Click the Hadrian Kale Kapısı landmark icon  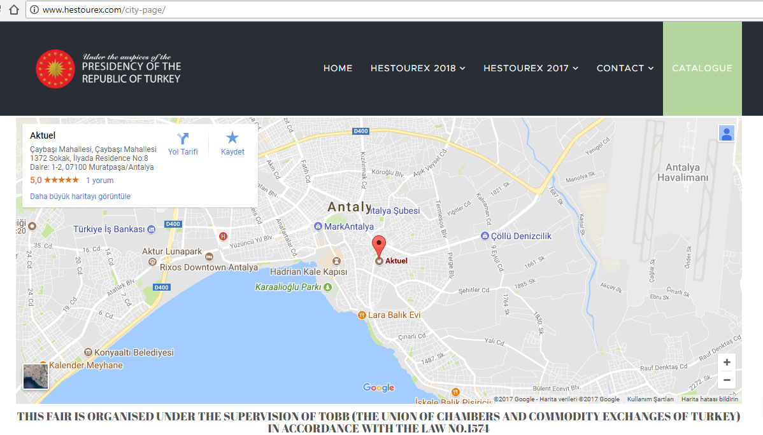[336, 261]
